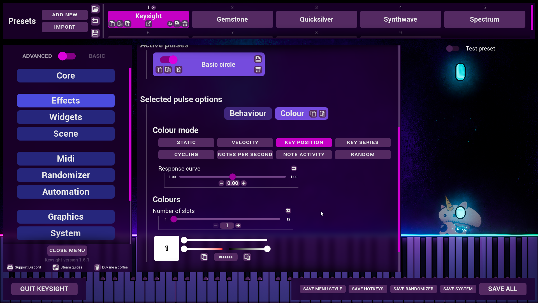This screenshot has height=303, width=538.
Task: Paste colour hex value icon
Action: pyautogui.click(x=247, y=257)
